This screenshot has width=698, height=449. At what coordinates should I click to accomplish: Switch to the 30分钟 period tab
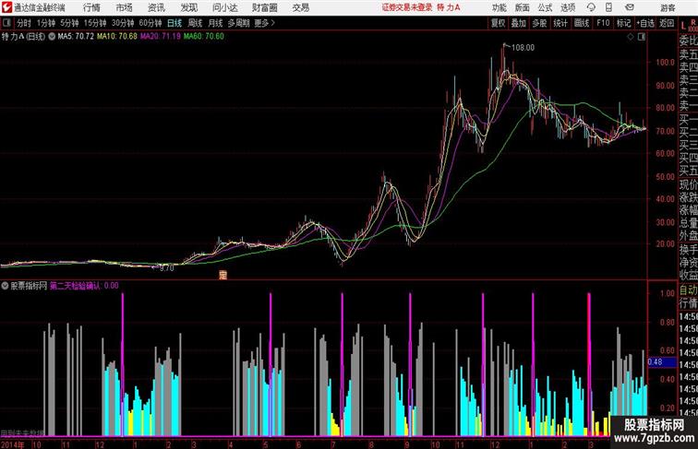(x=123, y=23)
